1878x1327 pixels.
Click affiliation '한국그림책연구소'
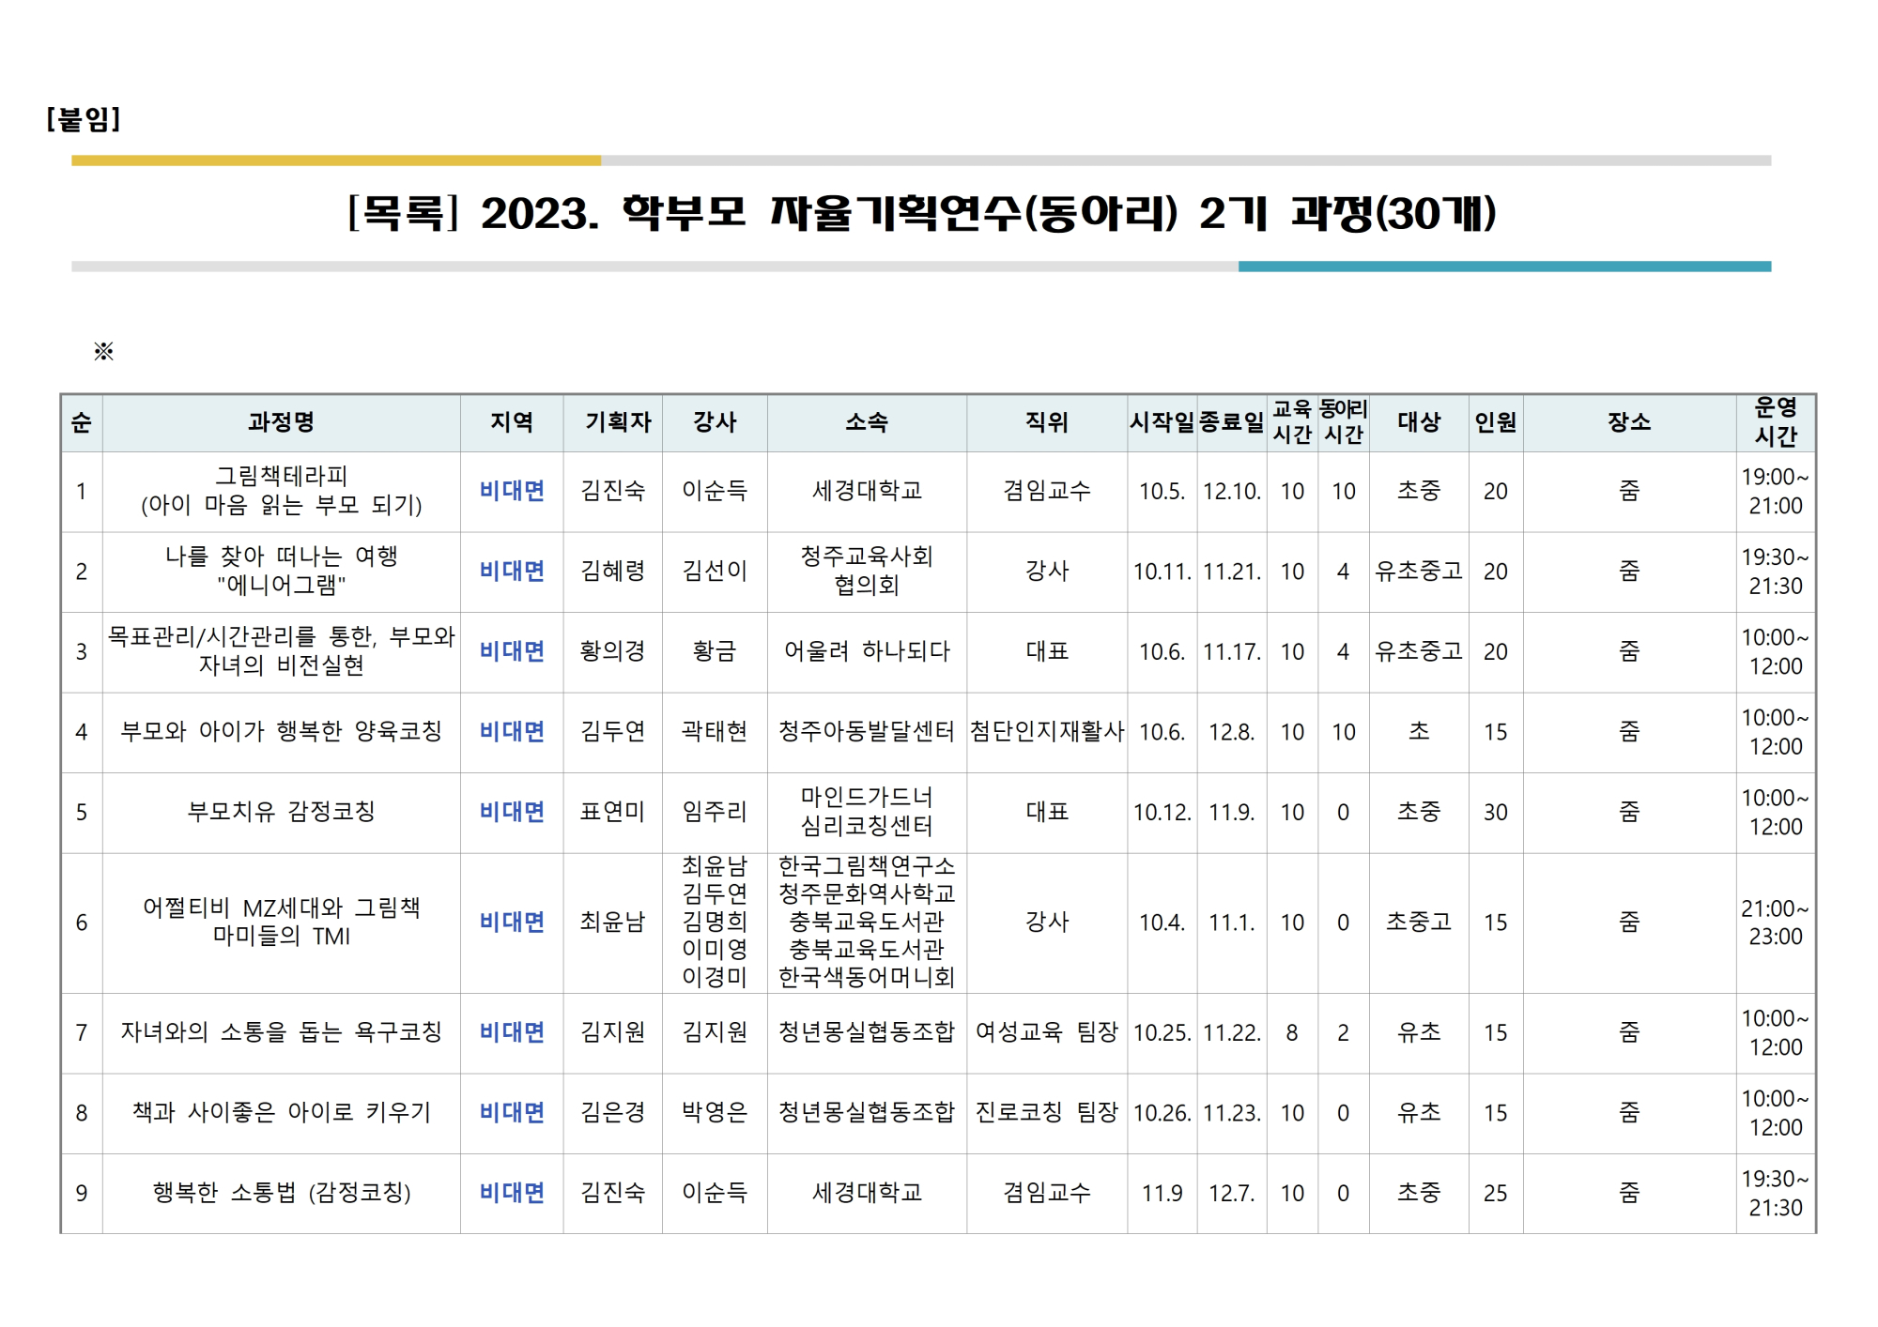tap(867, 865)
